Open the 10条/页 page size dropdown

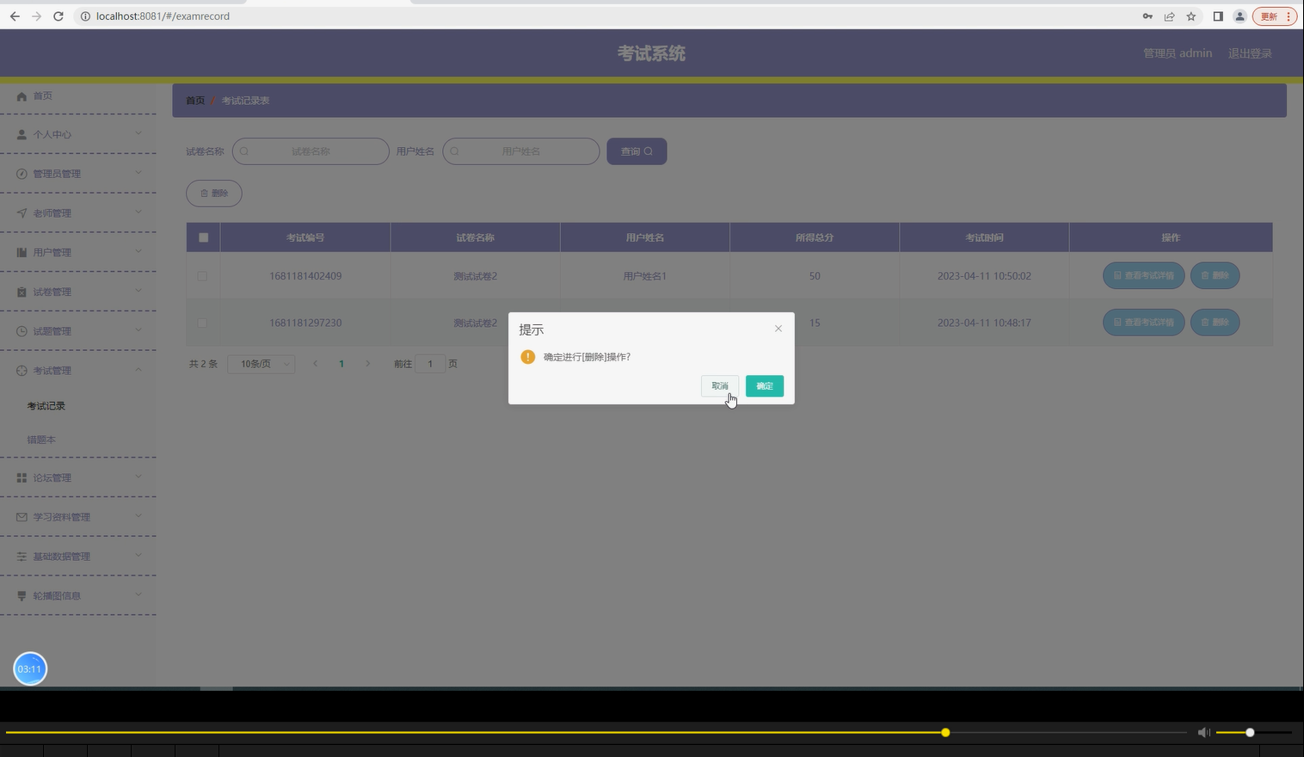[261, 364]
